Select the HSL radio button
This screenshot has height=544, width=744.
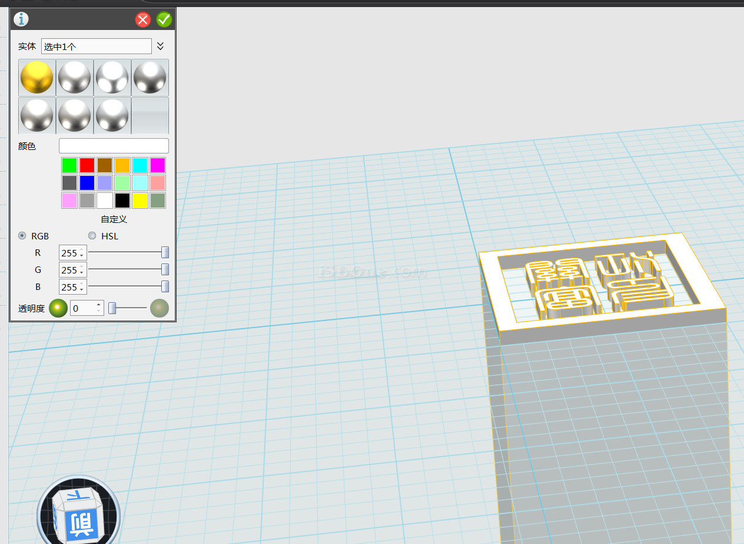[92, 236]
